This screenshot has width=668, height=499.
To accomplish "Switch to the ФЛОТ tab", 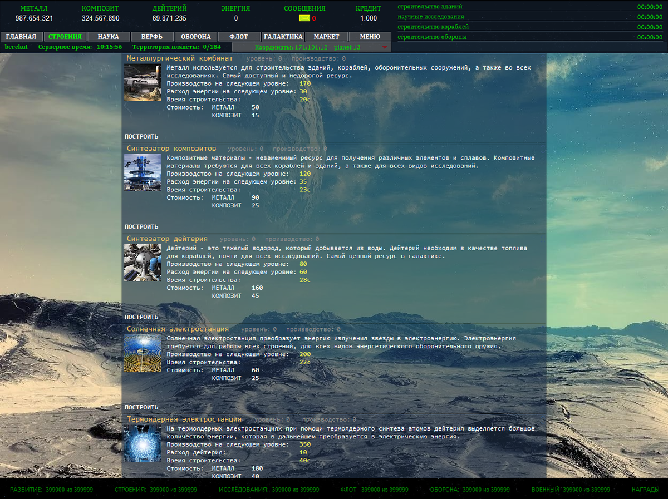I will (x=239, y=37).
